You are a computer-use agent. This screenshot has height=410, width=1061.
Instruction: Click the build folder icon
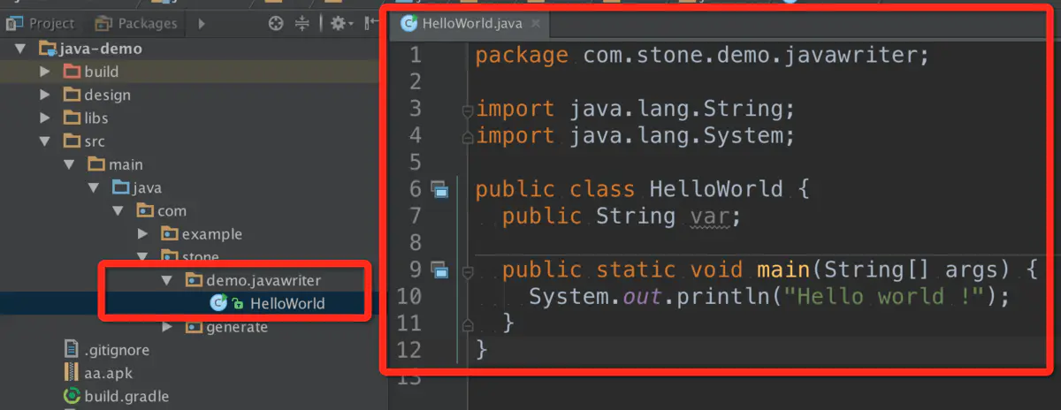[72, 72]
